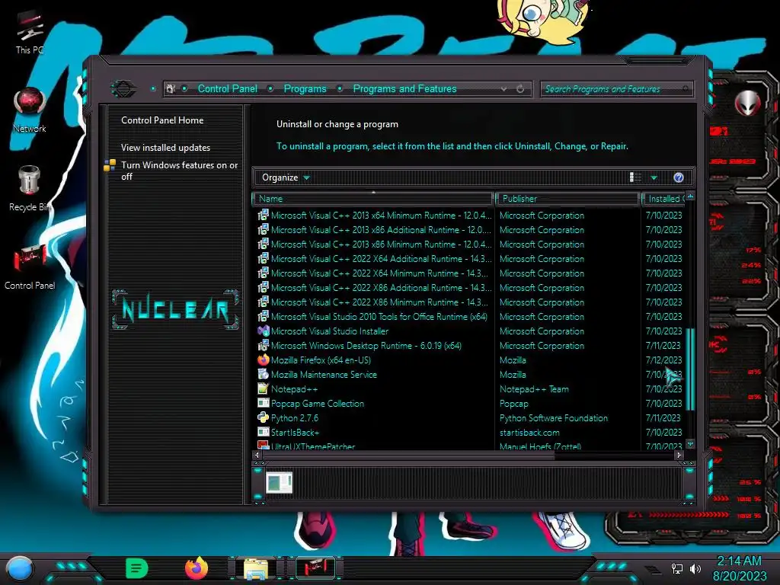Go to Control Panel breadcrumb

tap(227, 89)
